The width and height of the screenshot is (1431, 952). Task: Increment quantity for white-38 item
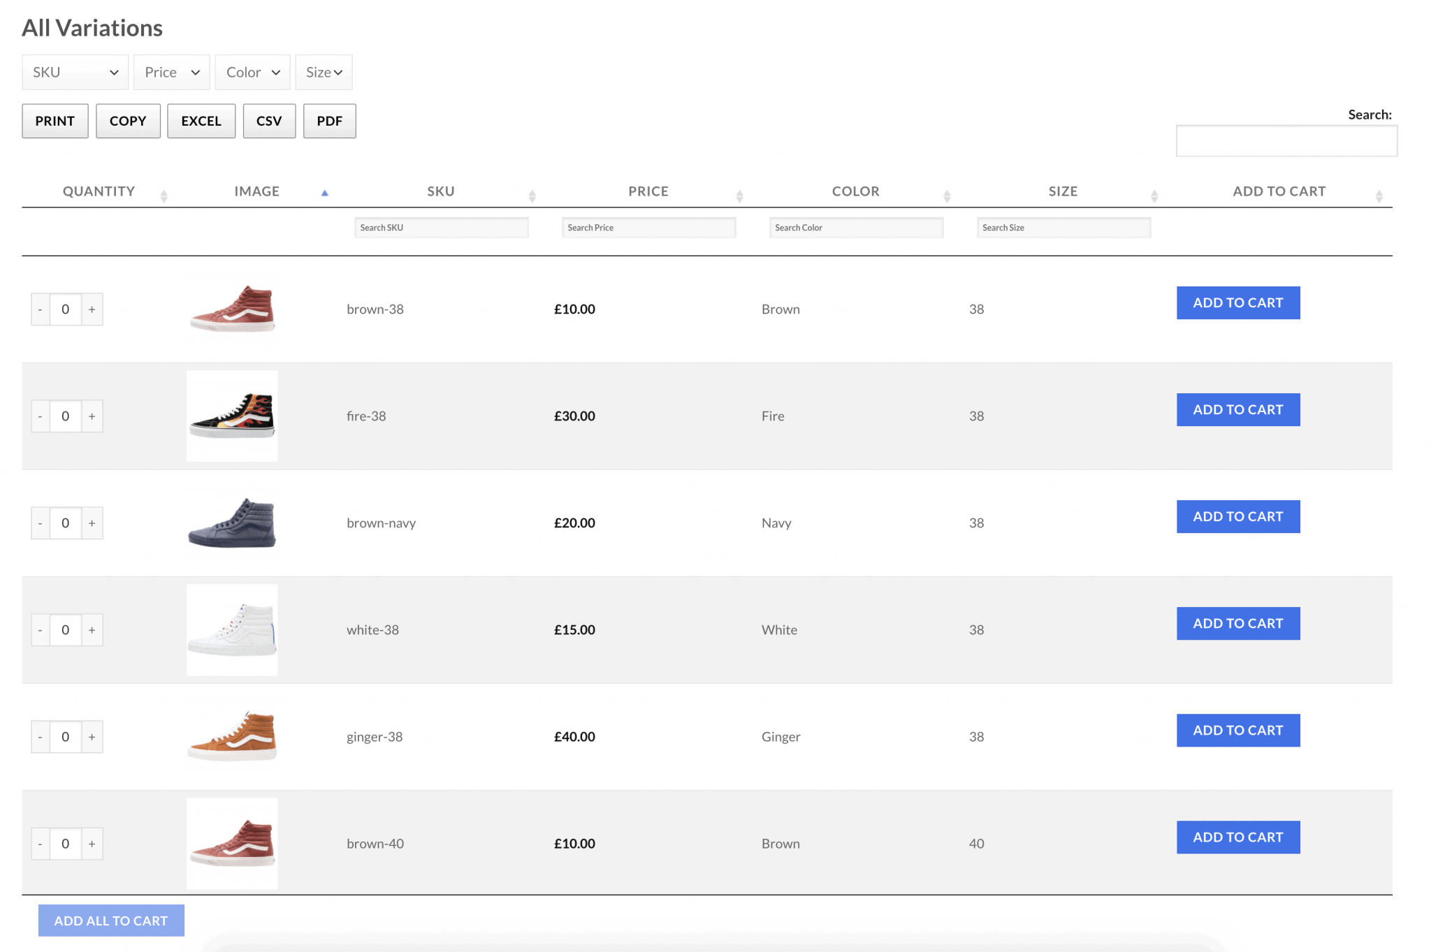[x=92, y=629]
